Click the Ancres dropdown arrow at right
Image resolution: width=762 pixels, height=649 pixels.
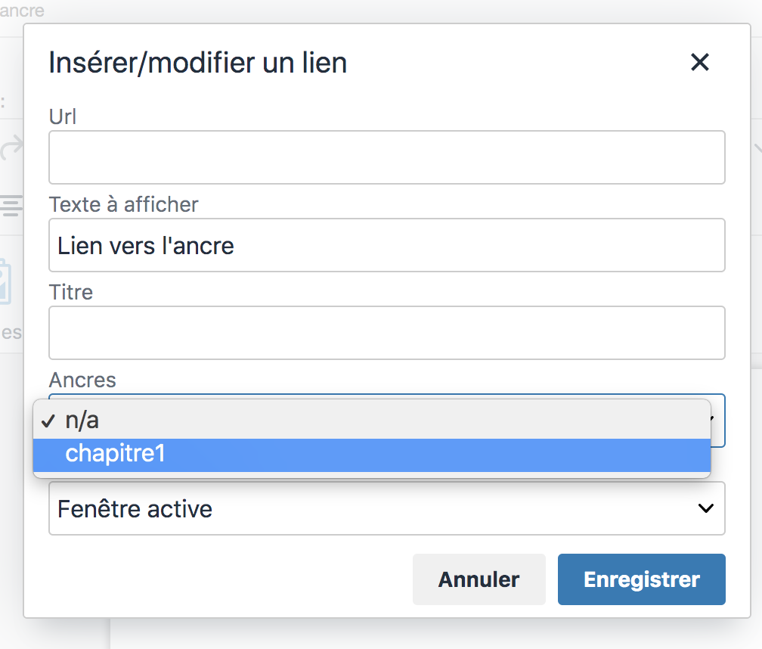pos(714,418)
